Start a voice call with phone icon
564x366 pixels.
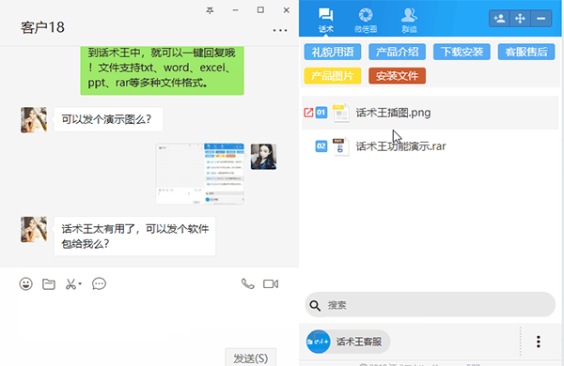click(x=247, y=283)
